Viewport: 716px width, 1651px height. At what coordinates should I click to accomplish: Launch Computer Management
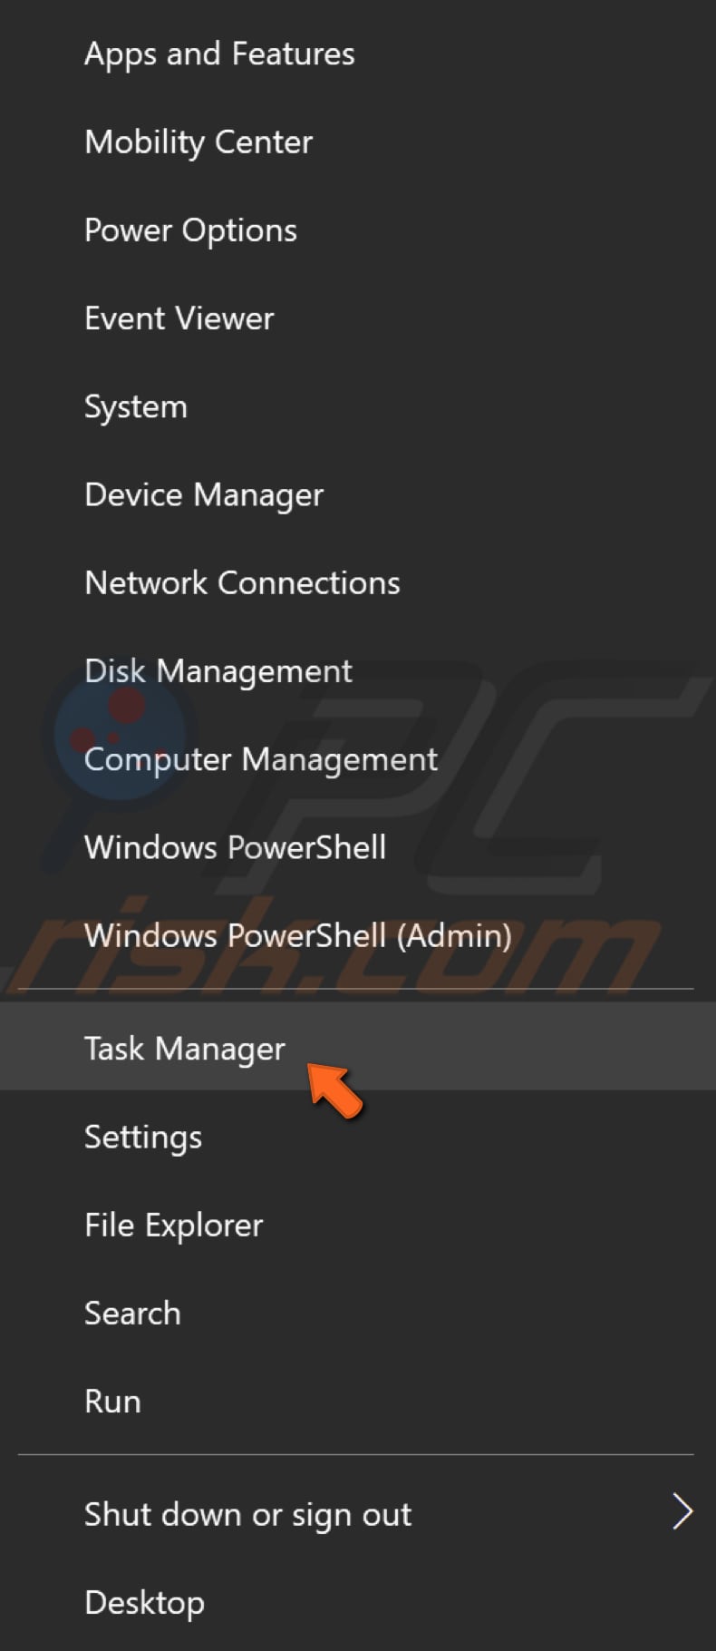click(x=261, y=759)
